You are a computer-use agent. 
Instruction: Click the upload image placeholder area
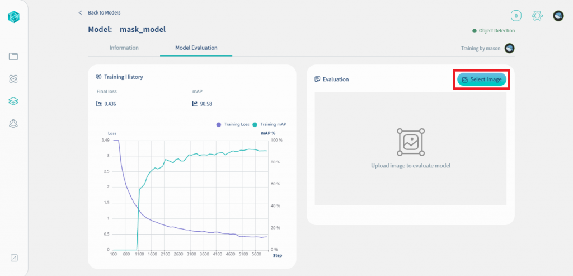pyautogui.click(x=410, y=149)
